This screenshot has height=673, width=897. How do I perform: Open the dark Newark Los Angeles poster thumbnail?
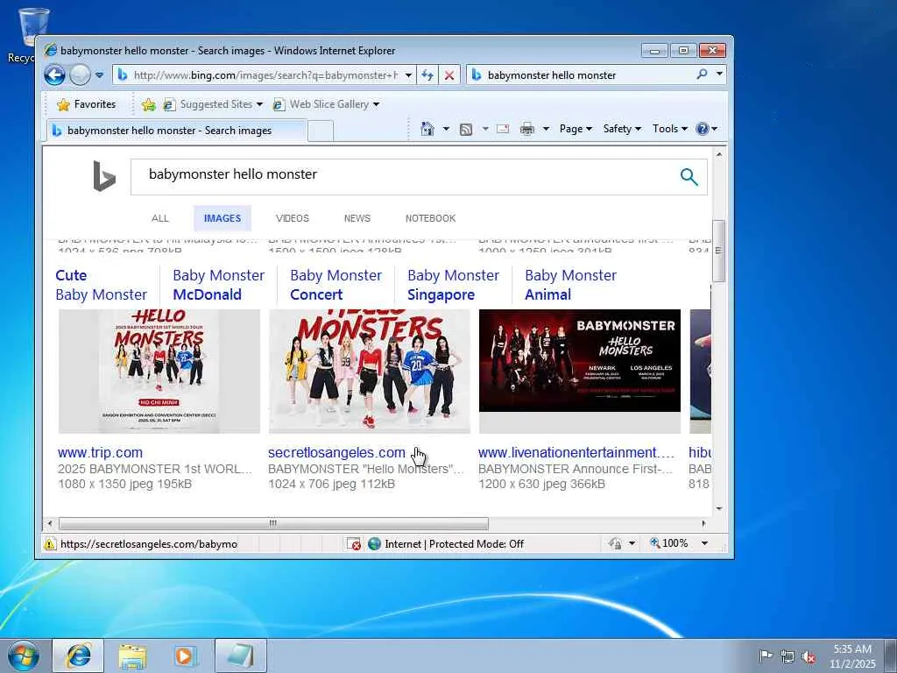(x=580, y=372)
